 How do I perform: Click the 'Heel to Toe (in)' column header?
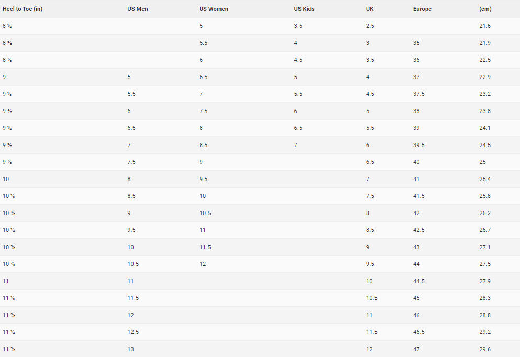click(23, 9)
